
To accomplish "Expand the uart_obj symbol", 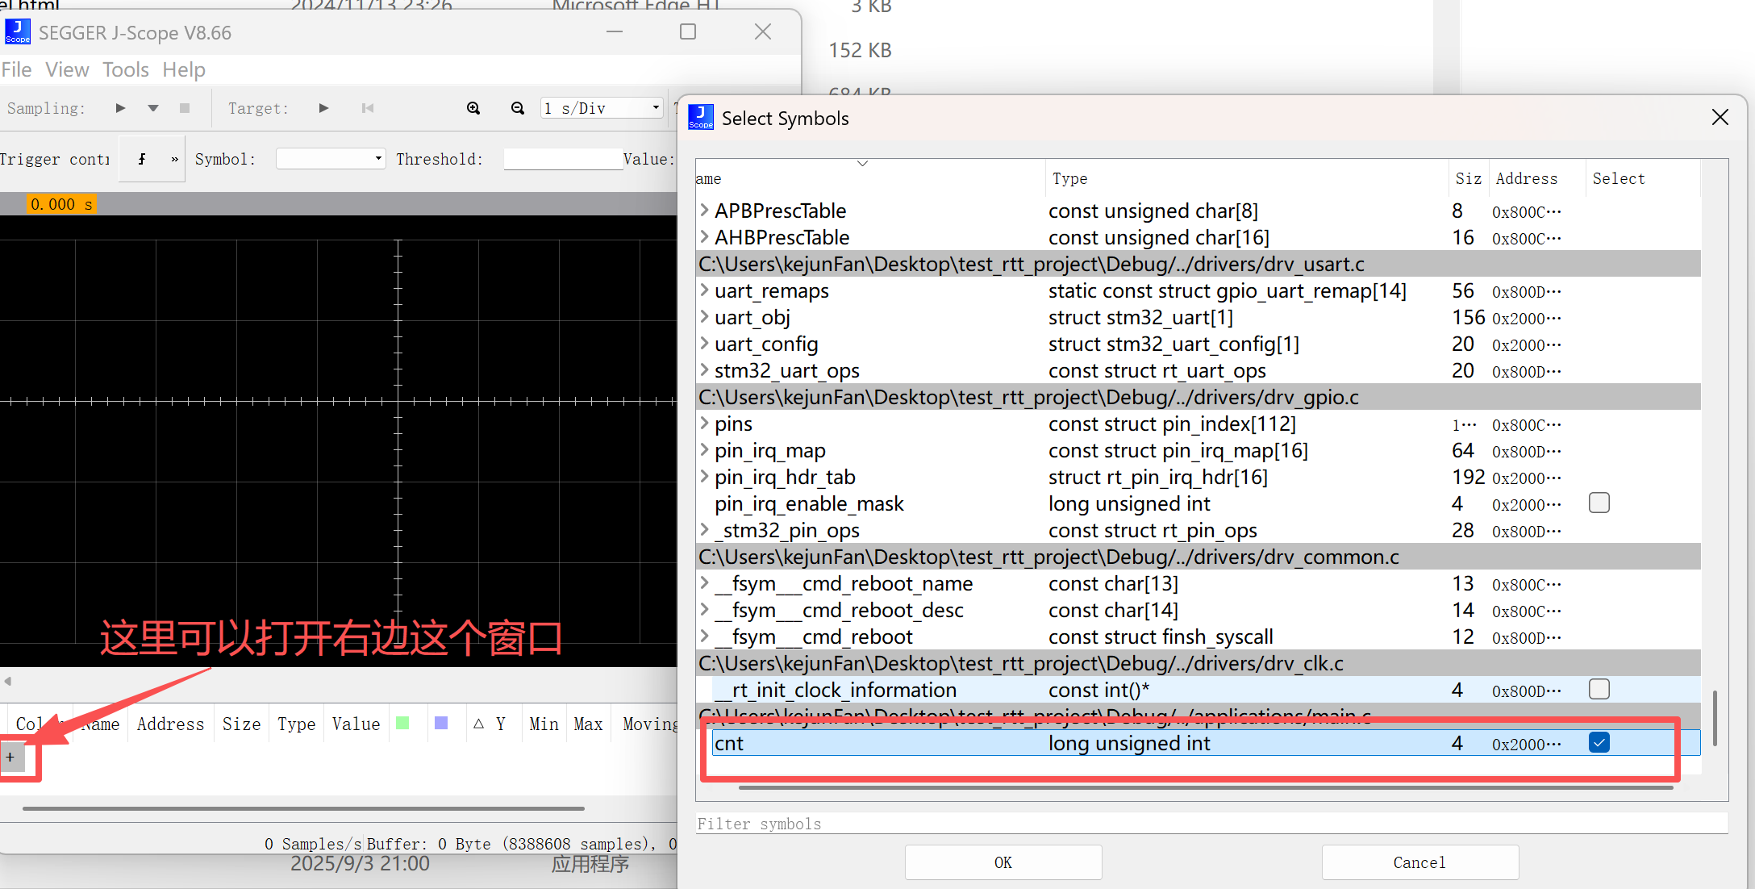I will 705,317.
